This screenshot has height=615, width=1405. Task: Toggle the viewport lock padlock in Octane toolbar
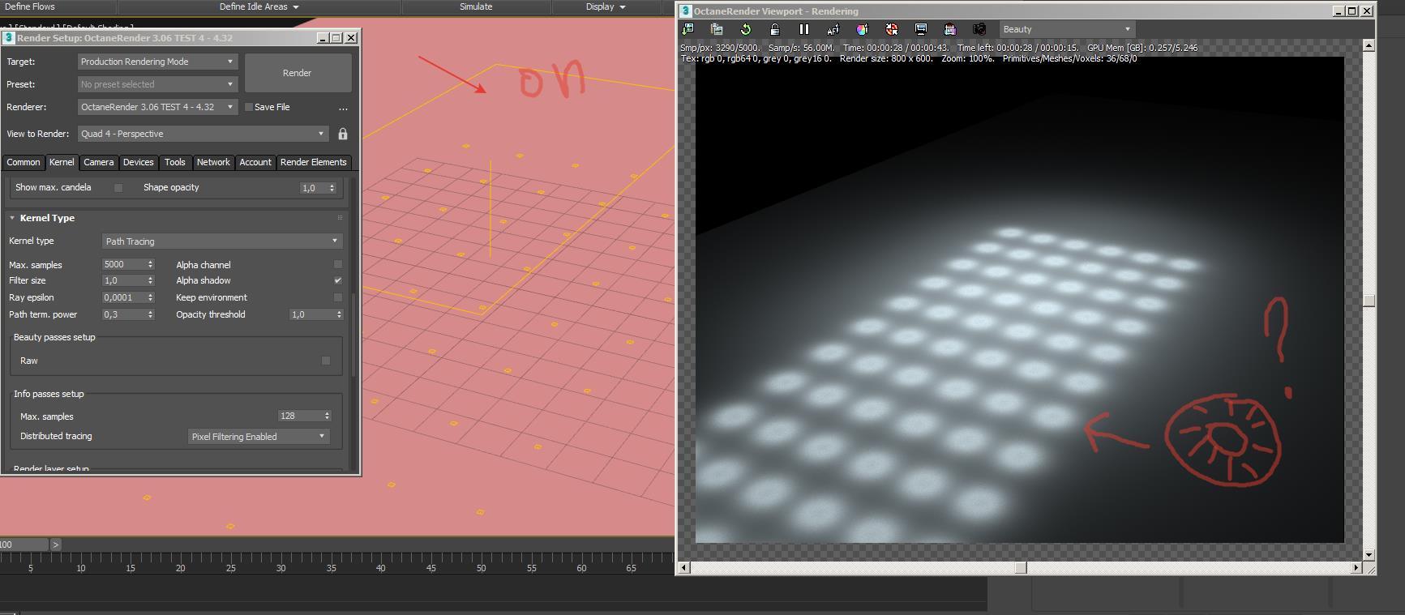click(x=775, y=29)
